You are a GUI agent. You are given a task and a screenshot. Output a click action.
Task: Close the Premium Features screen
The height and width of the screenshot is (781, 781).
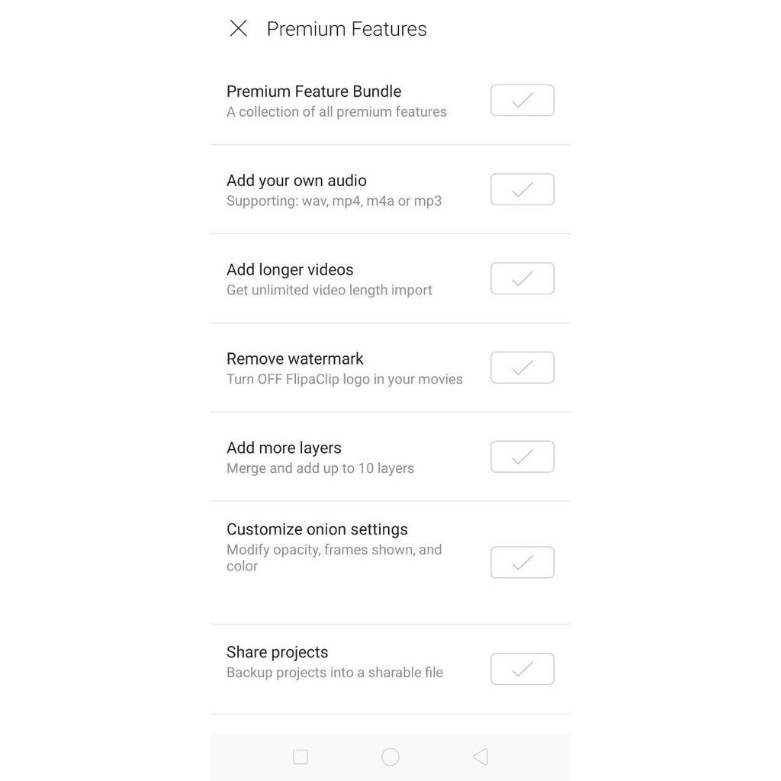pyautogui.click(x=238, y=29)
